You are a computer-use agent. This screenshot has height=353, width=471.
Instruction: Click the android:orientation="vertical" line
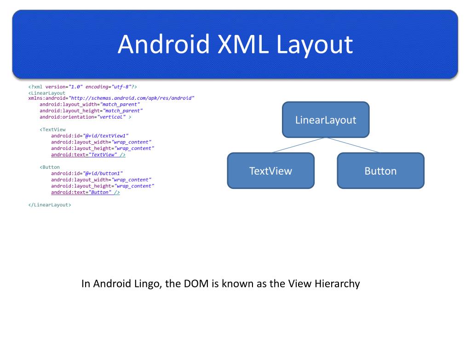coord(85,117)
